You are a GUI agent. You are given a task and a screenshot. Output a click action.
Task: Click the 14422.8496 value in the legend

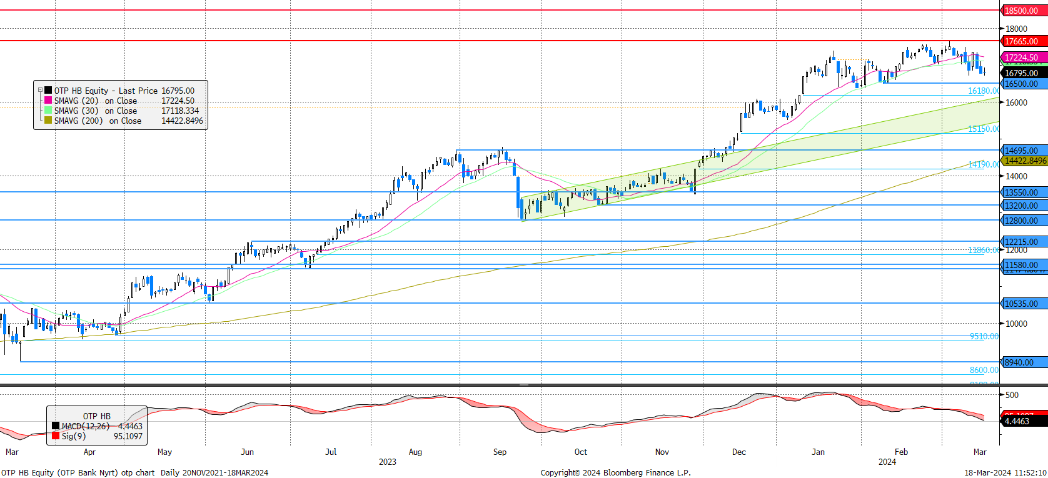(x=183, y=121)
